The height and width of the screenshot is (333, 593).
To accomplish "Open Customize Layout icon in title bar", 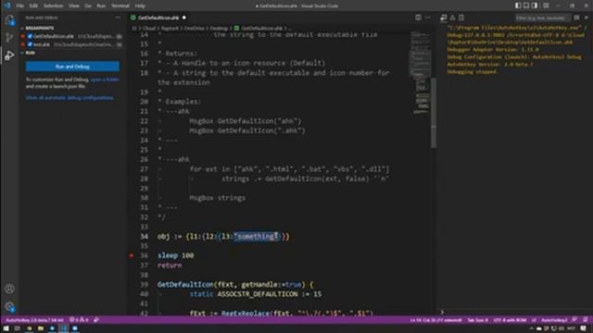I will (x=546, y=6).
